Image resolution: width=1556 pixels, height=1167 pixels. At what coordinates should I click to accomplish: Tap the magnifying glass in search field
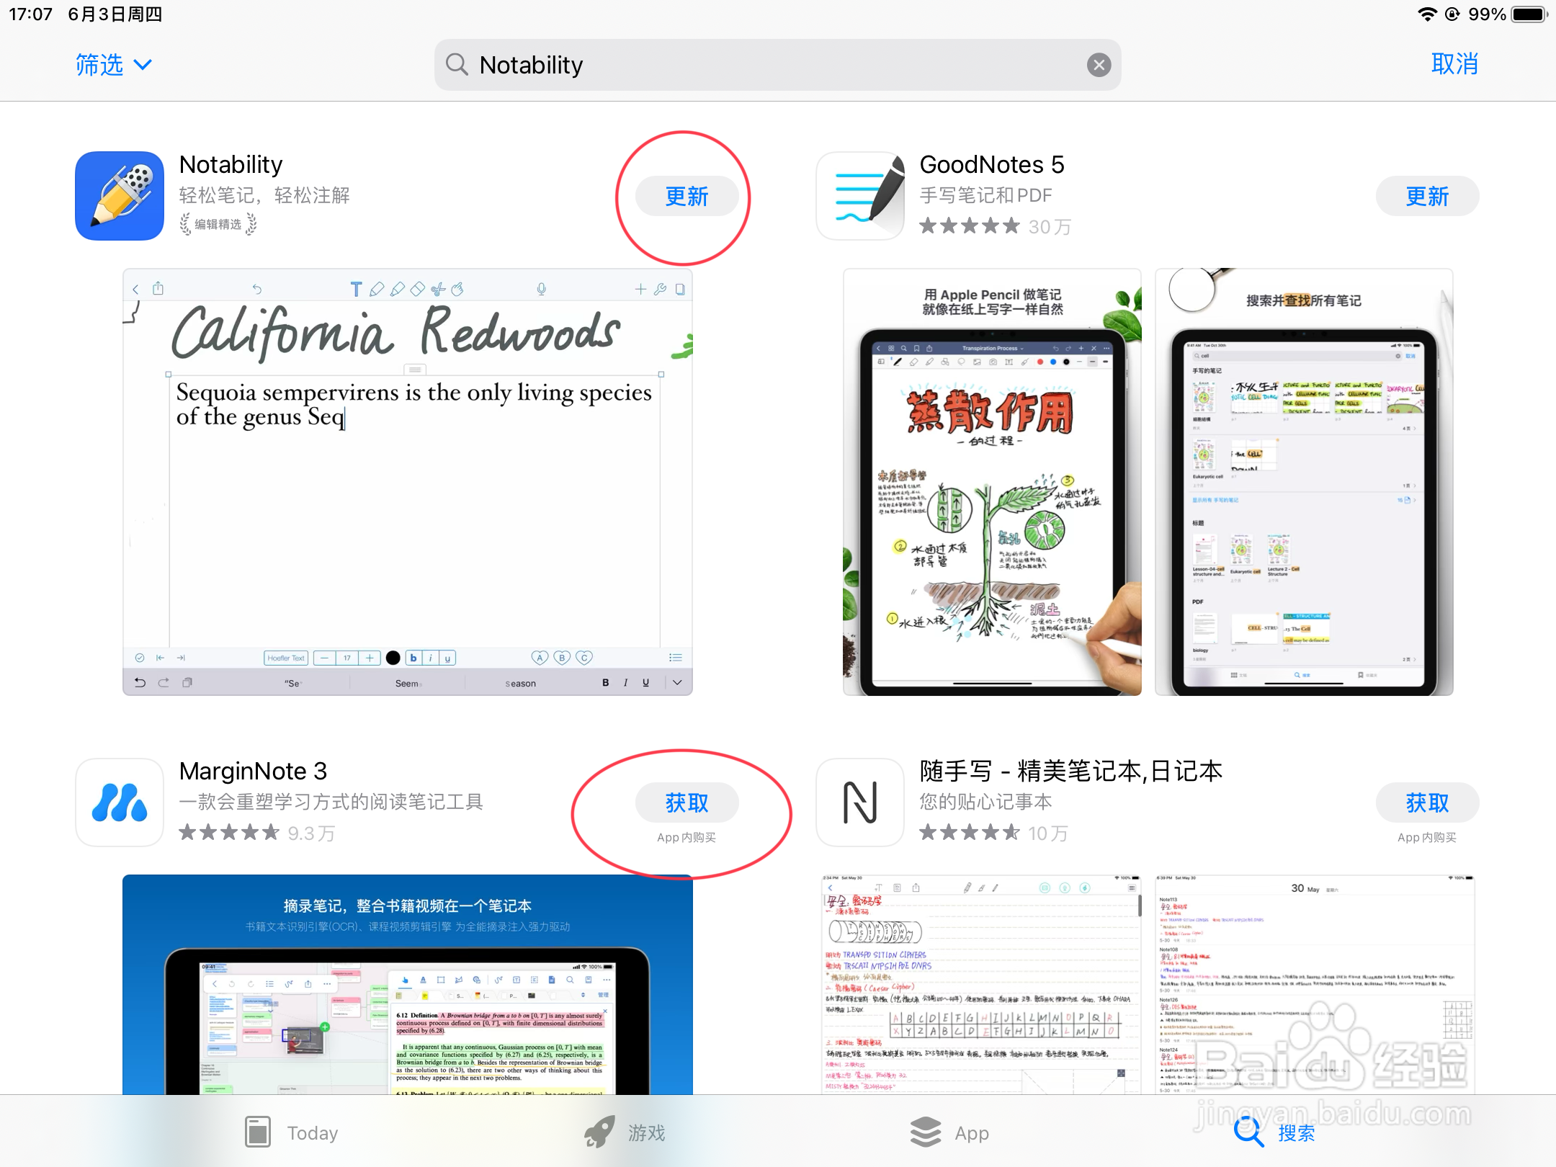click(457, 65)
